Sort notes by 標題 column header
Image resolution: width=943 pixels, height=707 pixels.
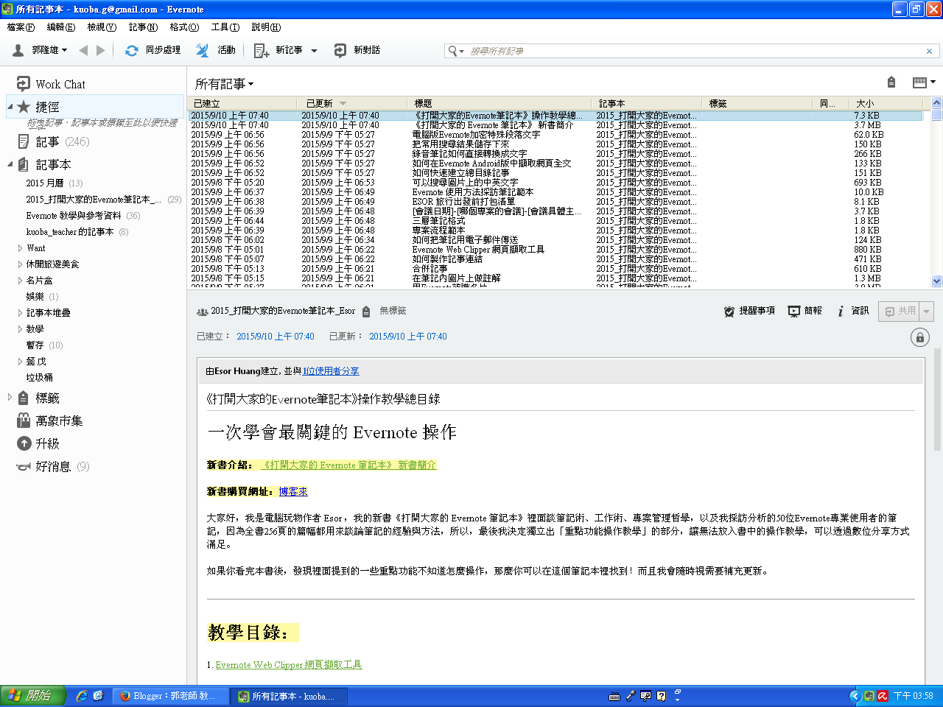pos(501,104)
